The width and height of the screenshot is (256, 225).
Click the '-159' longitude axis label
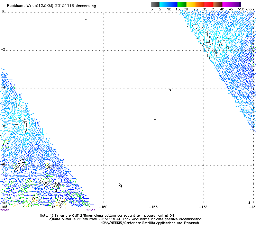click(x=103, y=207)
